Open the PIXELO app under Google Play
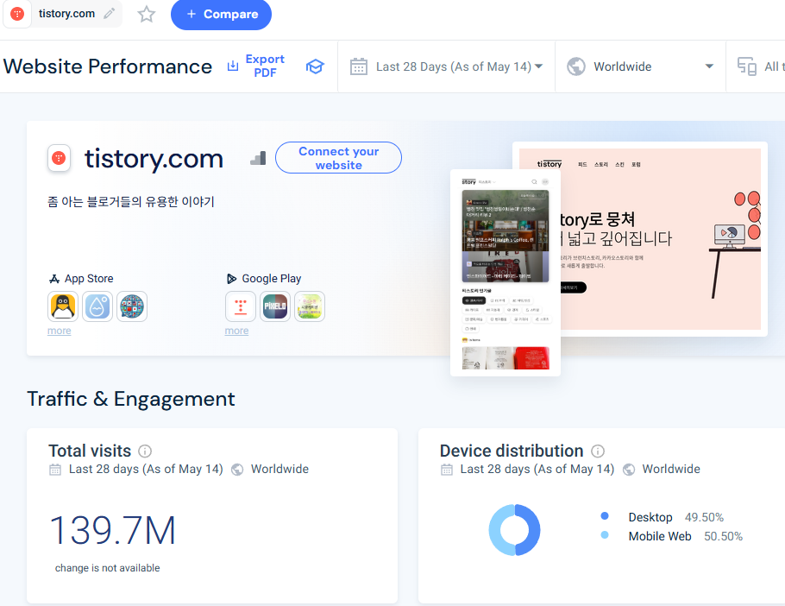Image resolution: width=785 pixels, height=606 pixels. 275,306
